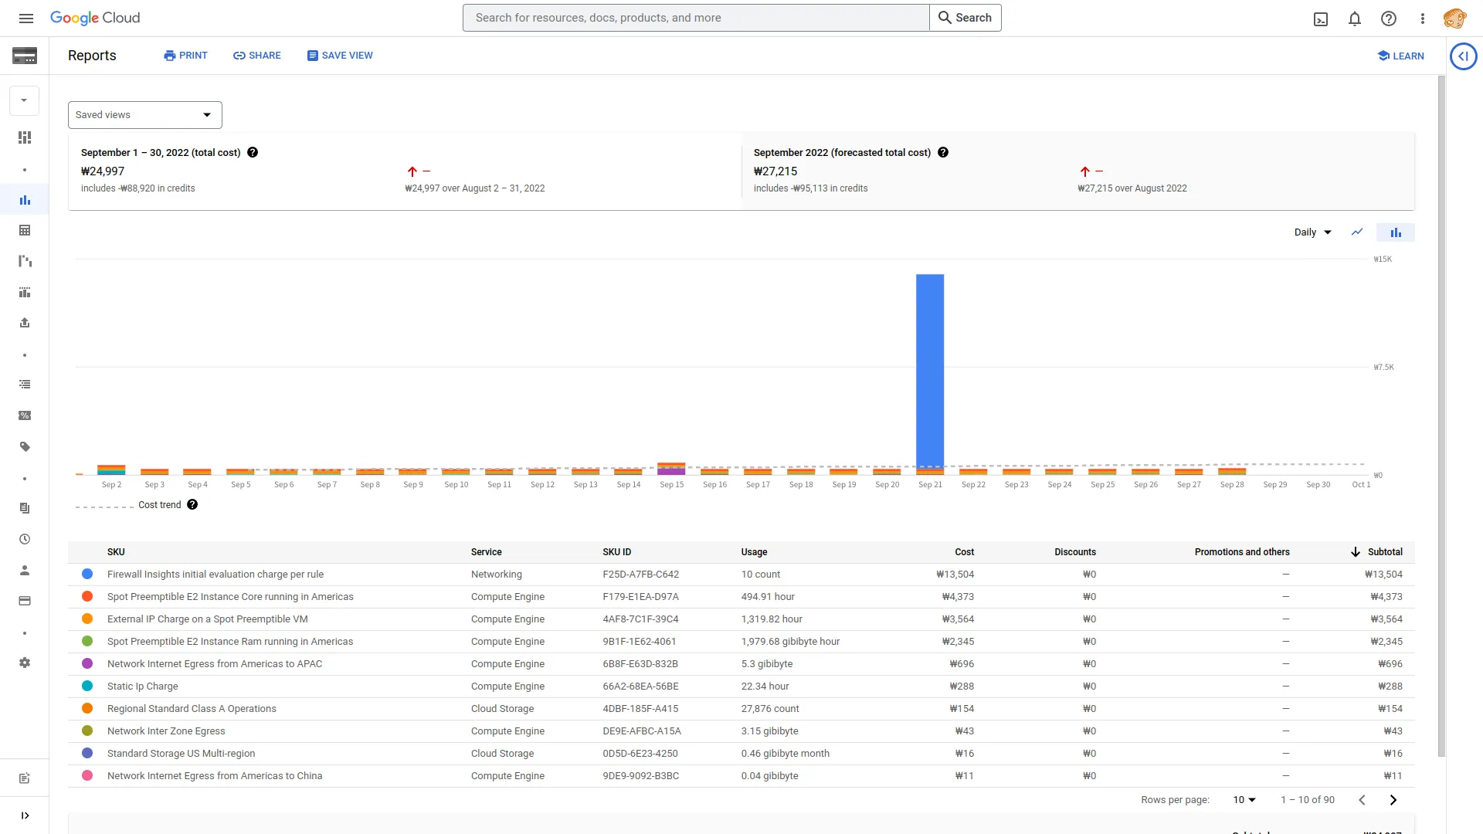Switch chart to bar chart view

coord(1396,232)
